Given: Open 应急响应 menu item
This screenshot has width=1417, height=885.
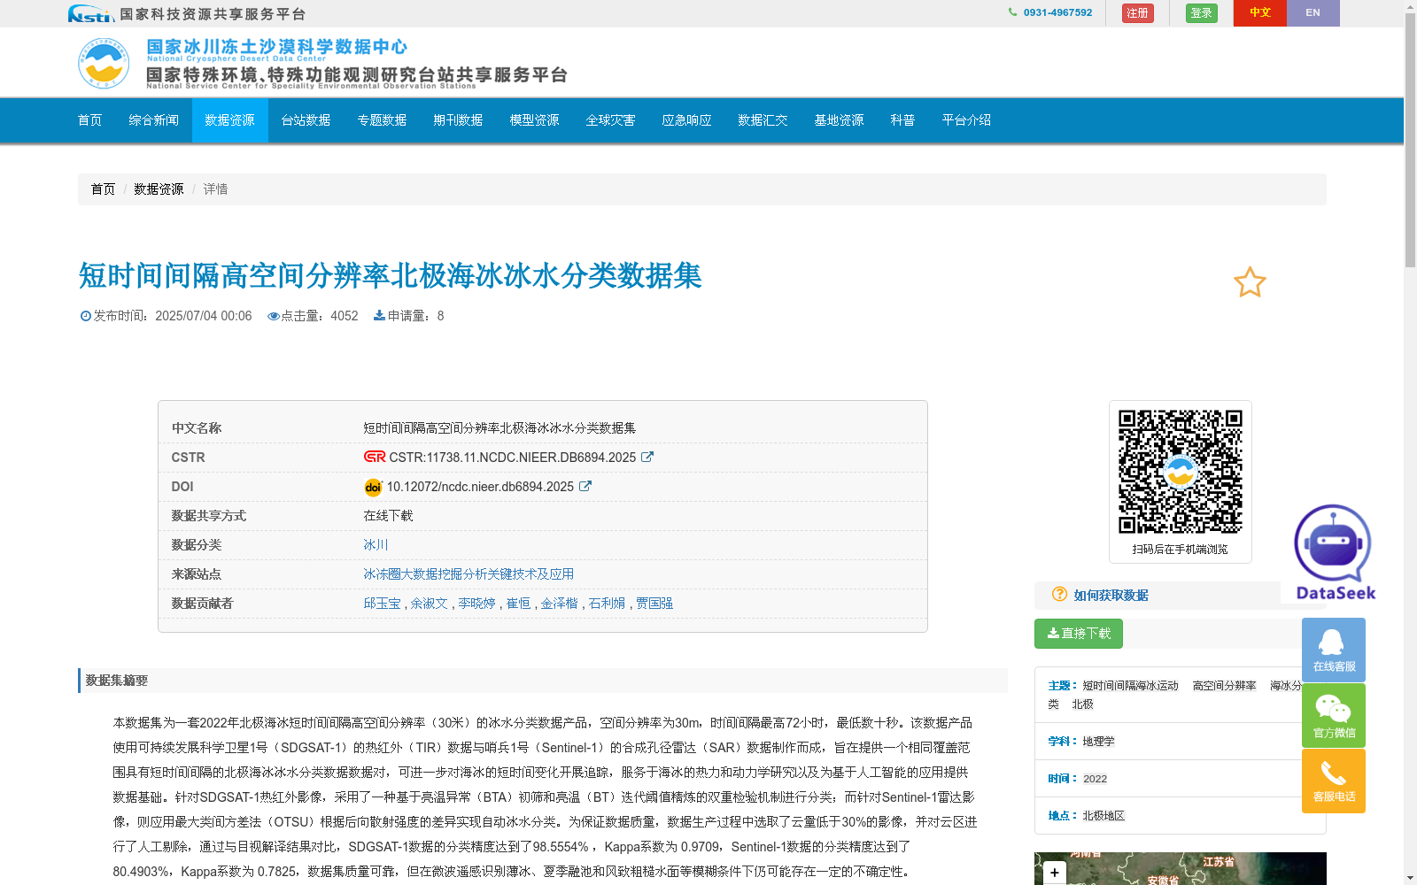Looking at the screenshot, I should tap(687, 120).
